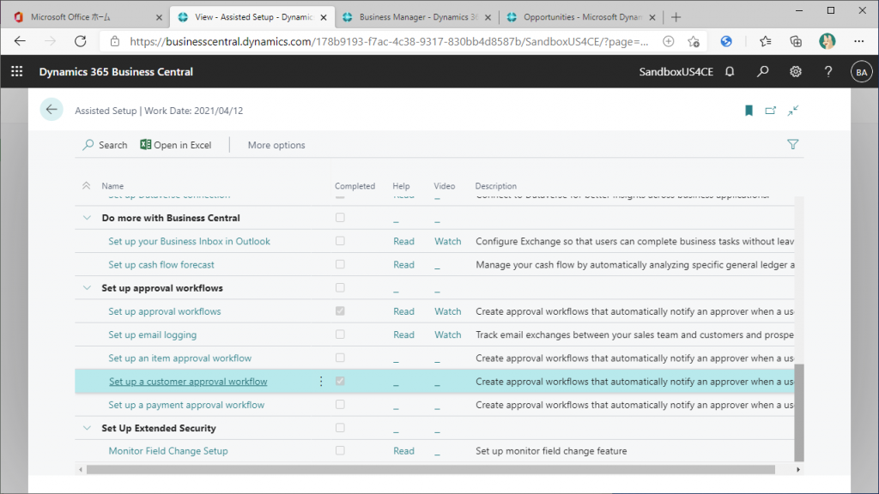
Task: Go back with the Assisted Setup back arrow
Action: pyautogui.click(x=52, y=110)
